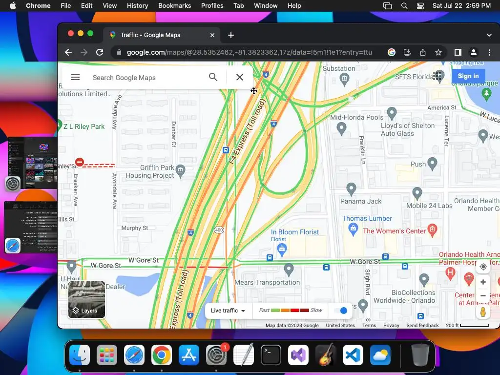Click the United States link

pyautogui.click(x=340, y=325)
